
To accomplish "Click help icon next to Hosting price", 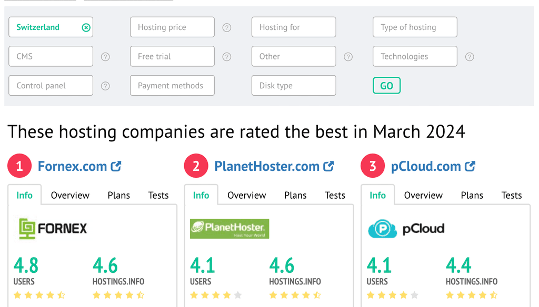I will pos(227,27).
